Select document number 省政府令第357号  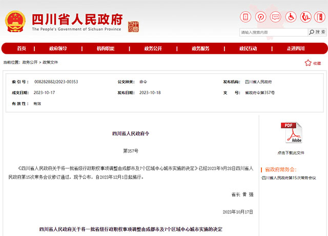pyautogui.click(x=260, y=93)
